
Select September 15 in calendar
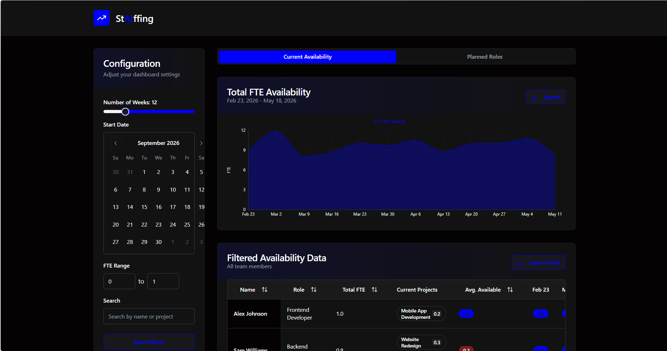click(144, 207)
